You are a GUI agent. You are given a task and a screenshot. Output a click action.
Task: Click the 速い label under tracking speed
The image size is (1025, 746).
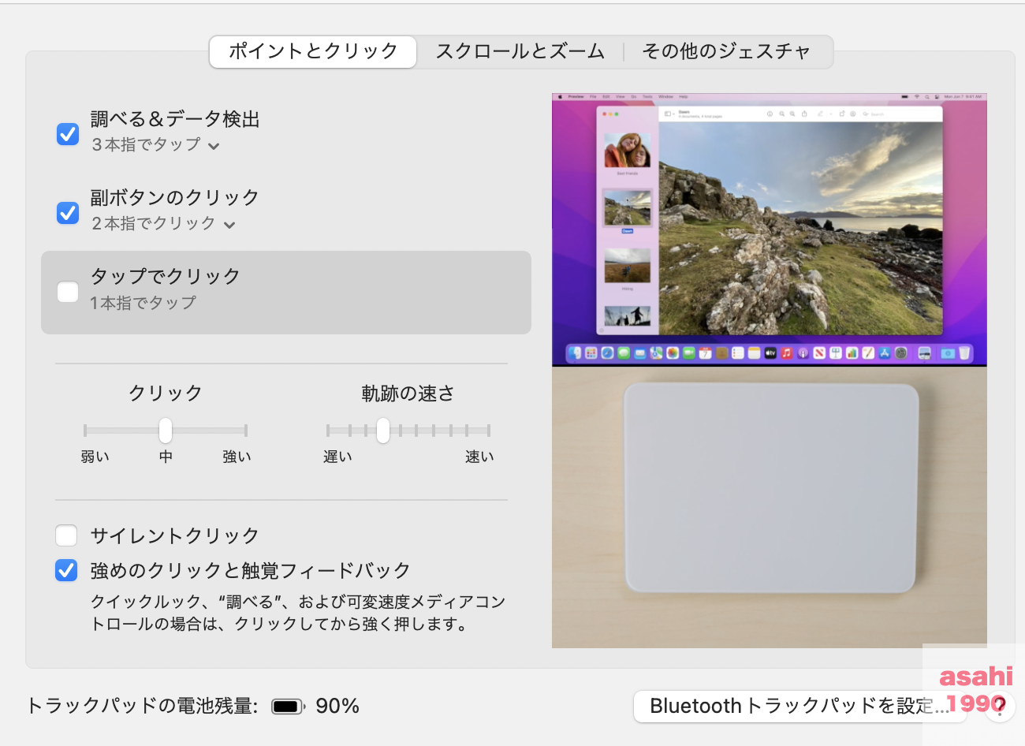[479, 457]
